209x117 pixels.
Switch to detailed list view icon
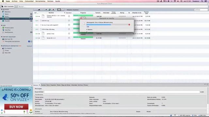point(59,9)
